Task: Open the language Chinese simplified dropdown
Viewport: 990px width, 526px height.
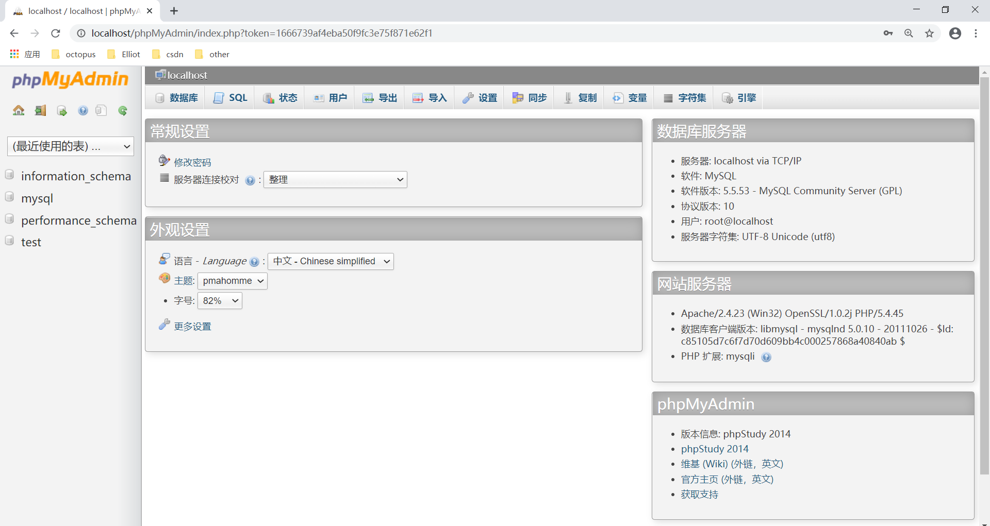Action: [x=331, y=261]
